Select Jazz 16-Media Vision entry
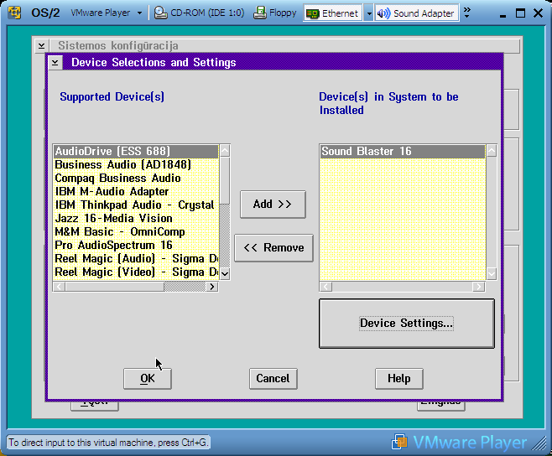The width and height of the screenshot is (552, 456). pos(136,218)
